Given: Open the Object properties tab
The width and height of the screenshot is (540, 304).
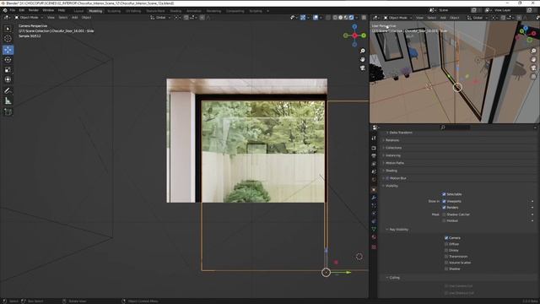Looking at the screenshot, I should [374, 189].
